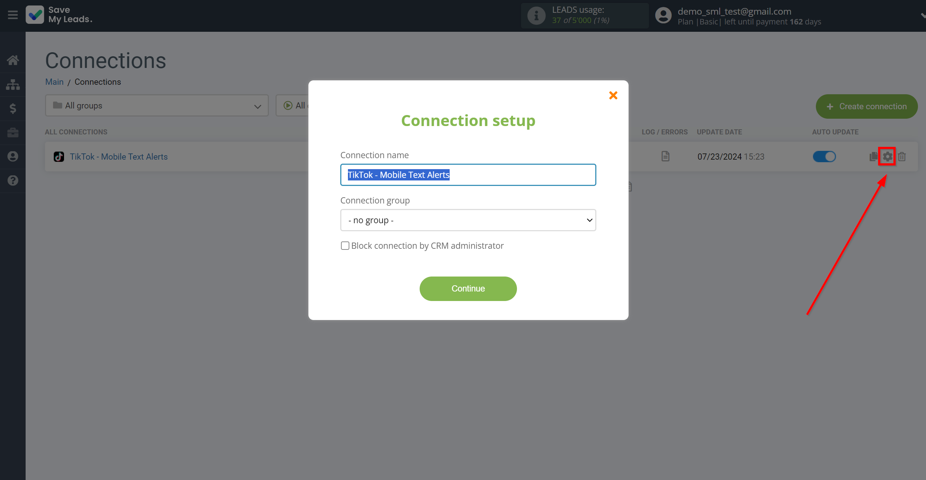Viewport: 926px width, 480px height.
Task: Click the document/log icon in LOG/ERRORS column
Action: 665,156
